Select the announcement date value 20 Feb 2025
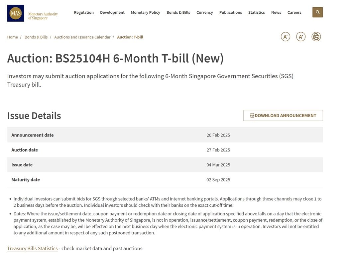Screen dimensions: 350x257 (x=218, y=135)
